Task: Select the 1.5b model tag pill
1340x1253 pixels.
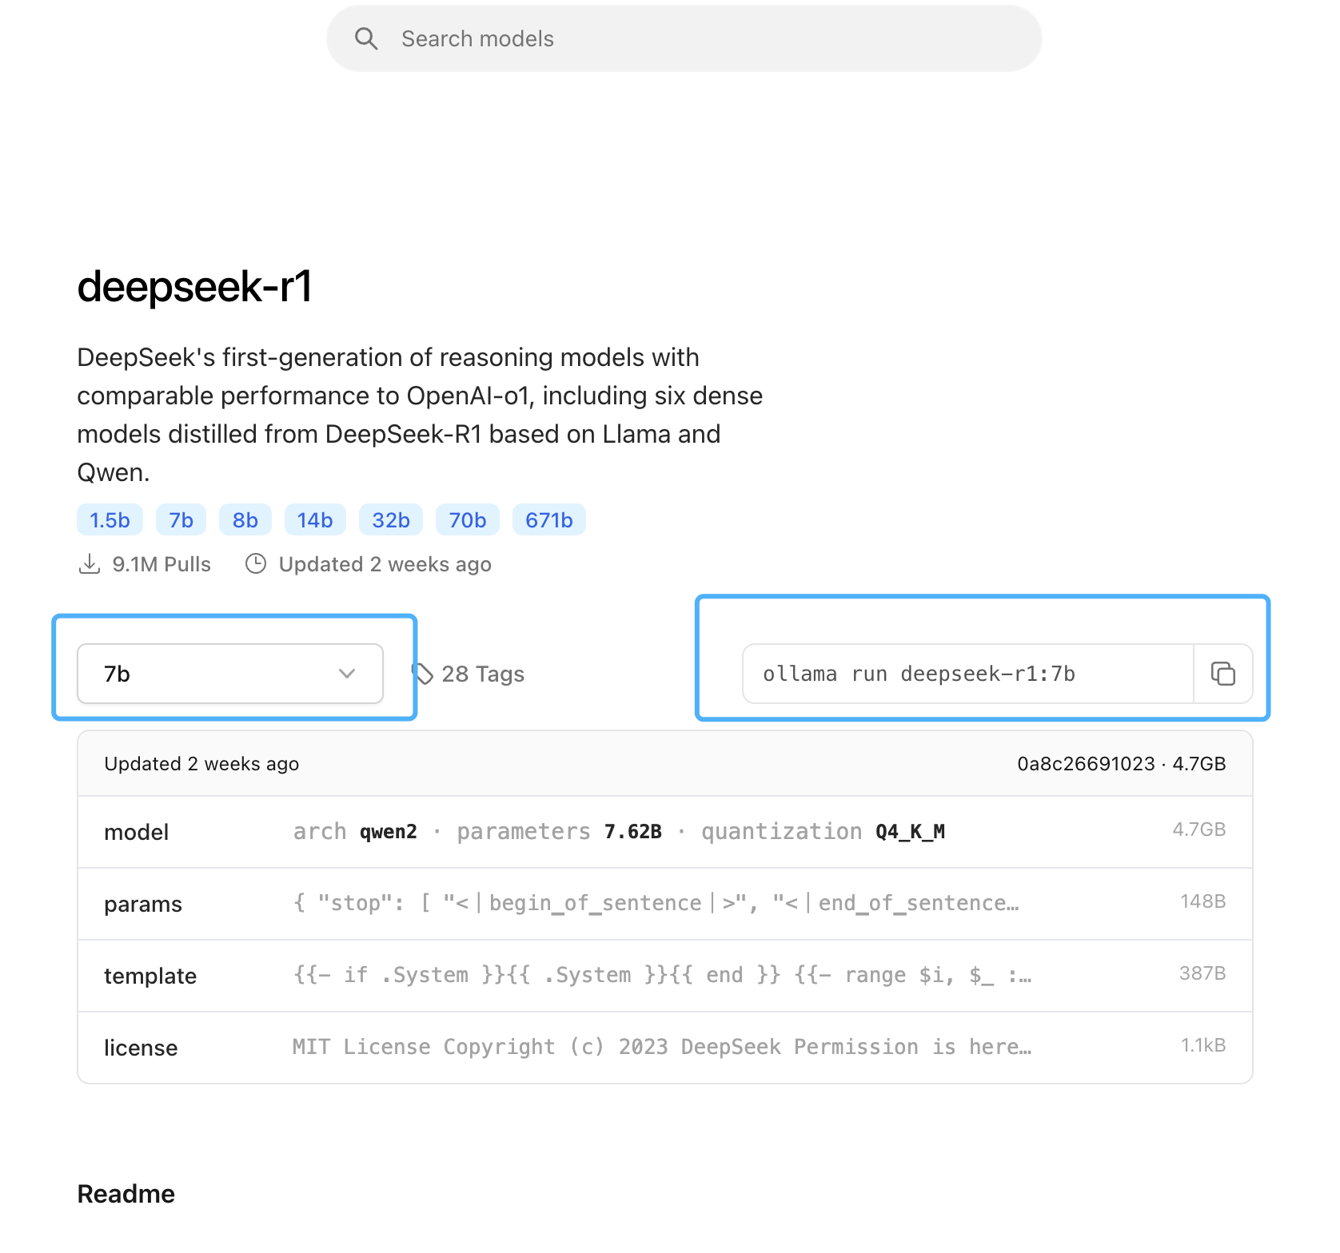Action: [110, 519]
